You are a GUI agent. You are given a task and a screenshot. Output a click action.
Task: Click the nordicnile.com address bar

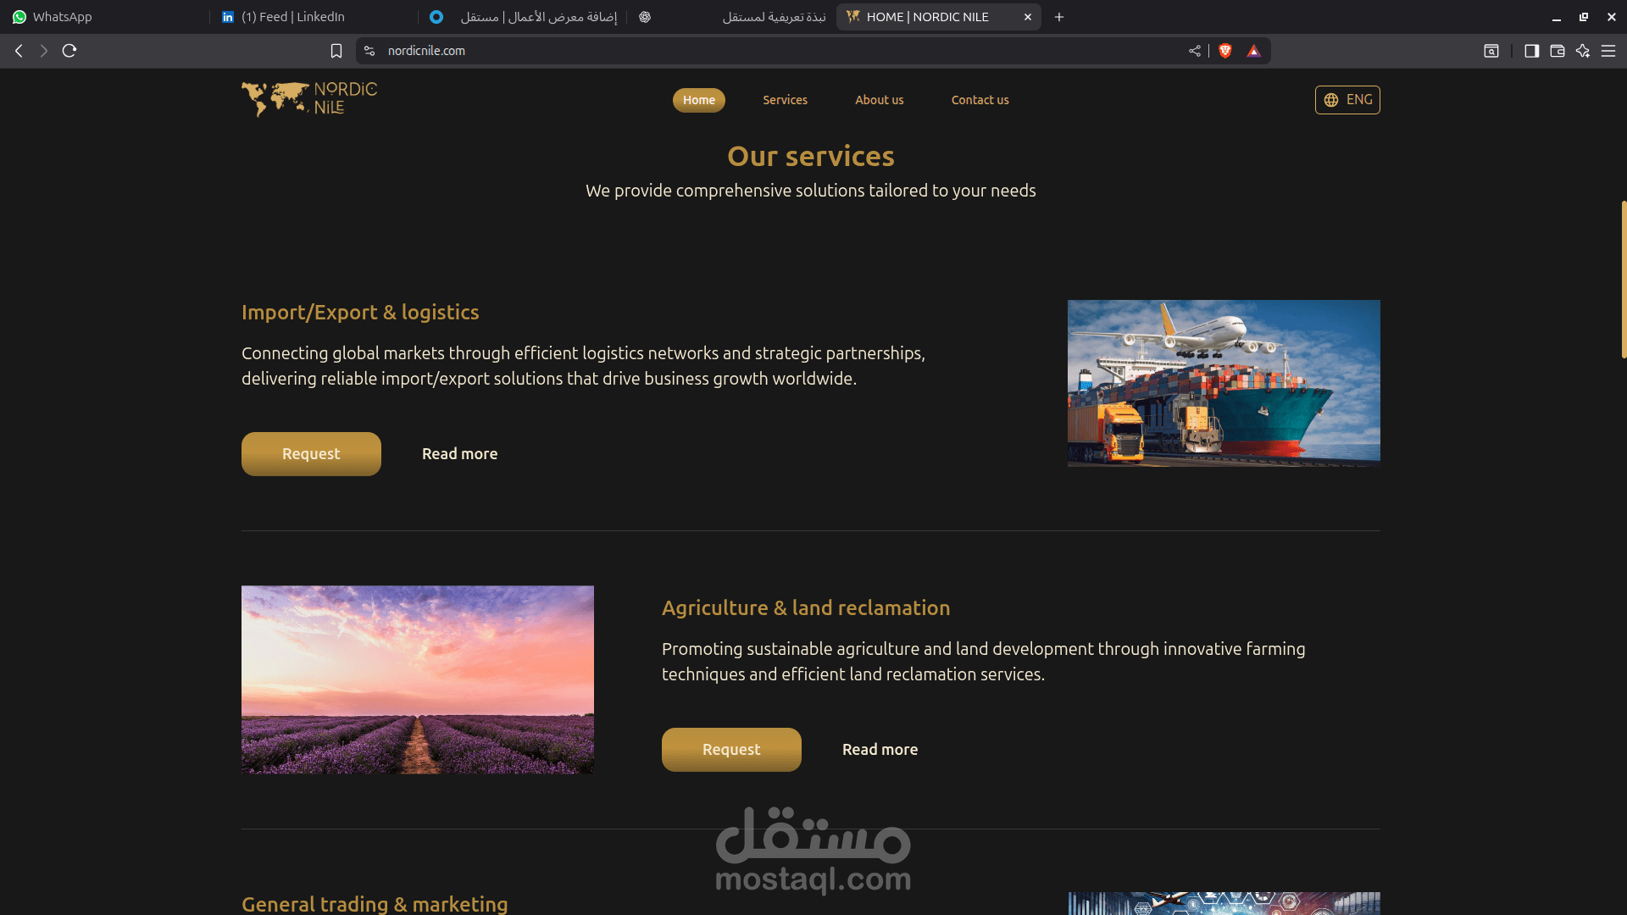[780, 51]
